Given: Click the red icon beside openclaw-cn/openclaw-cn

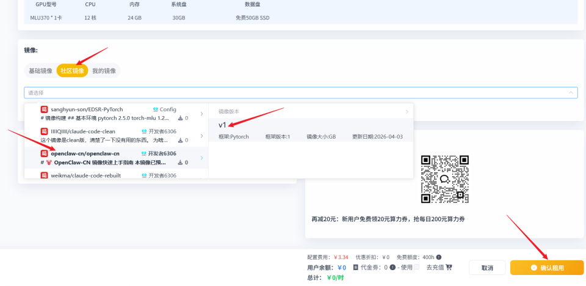Looking at the screenshot, I should (x=44, y=153).
